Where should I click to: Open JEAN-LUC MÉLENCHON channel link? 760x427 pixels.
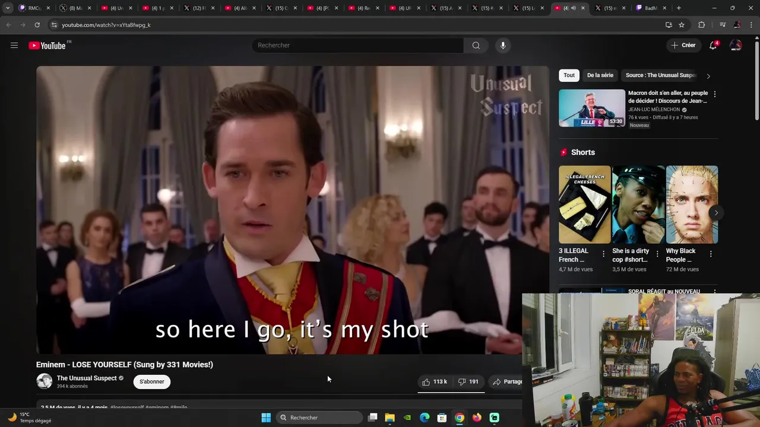(654, 110)
